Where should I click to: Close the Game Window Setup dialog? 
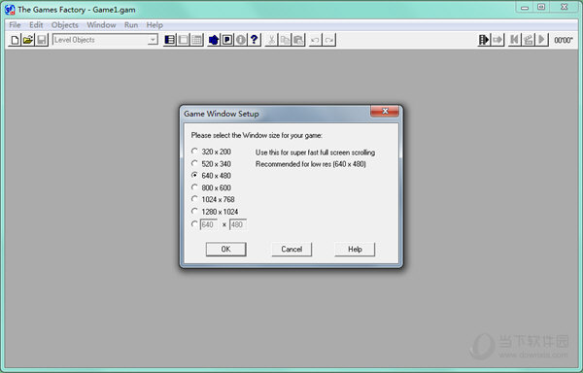point(385,111)
